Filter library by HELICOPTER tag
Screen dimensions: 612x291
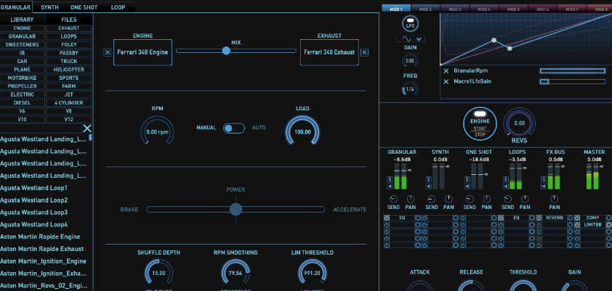point(69,70)
